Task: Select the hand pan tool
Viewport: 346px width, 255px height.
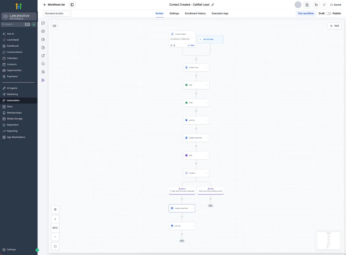Action: point(55,210)
